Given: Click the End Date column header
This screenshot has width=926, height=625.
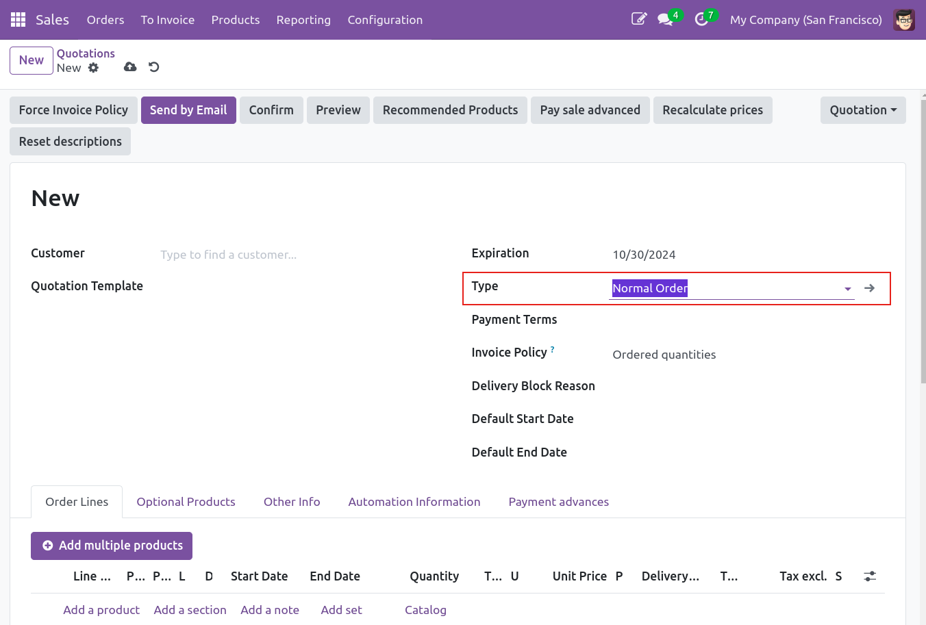Looking at the screenshot, I should point(335,576).
